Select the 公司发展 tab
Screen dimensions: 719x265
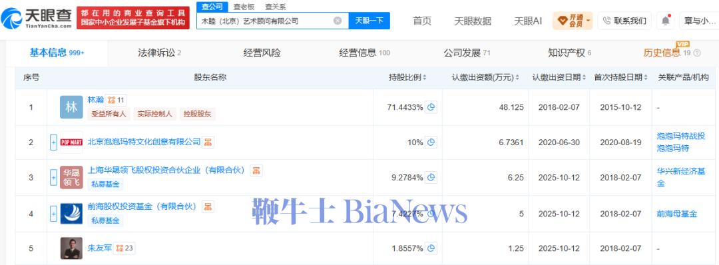click(x=467, y=53)
